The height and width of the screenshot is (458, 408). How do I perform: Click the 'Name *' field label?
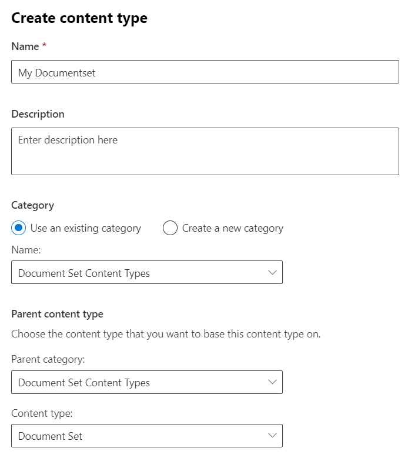pos(25,46)
